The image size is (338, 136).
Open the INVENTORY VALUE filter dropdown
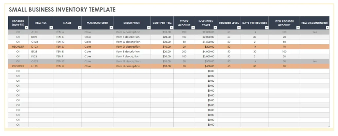[x=215, y=28]
